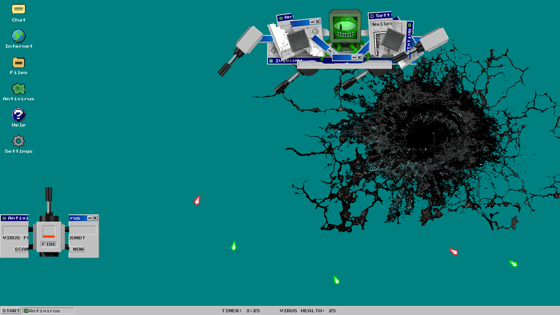This screenshot has height=315, width=560.
Task: Click the NOW button in virus found dialog
Action: (x=78, y=249)
